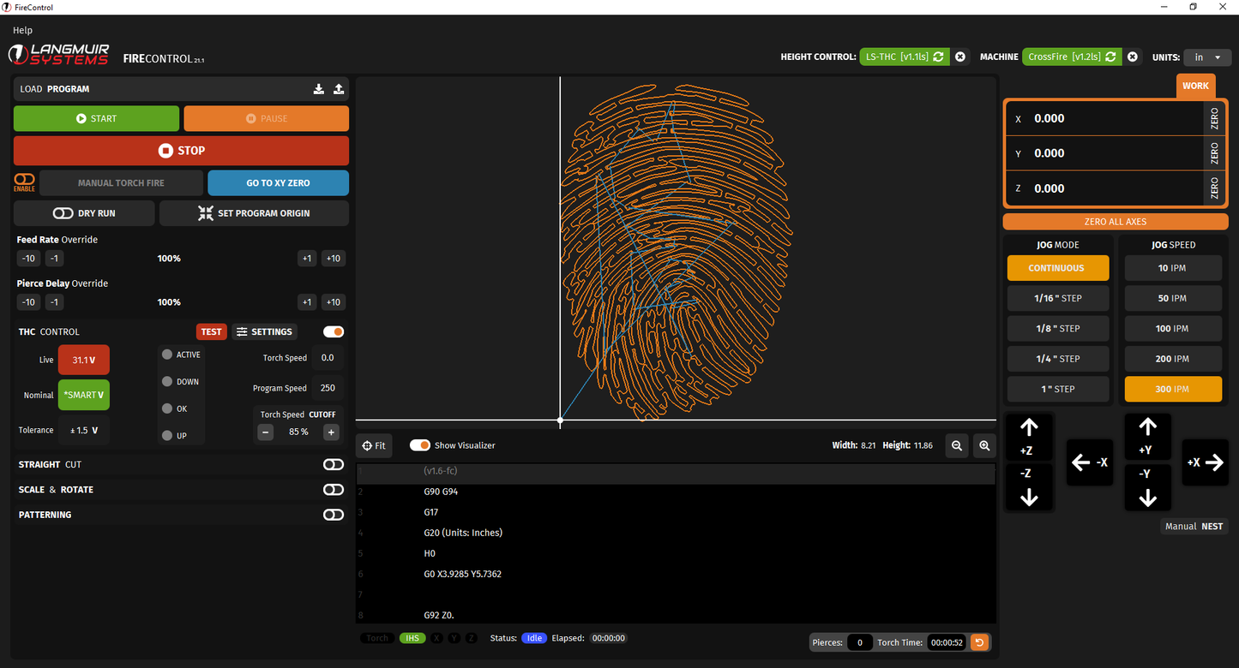Expand the Straight Cut section
The height and width of the screenshot is (668, 1239).
click(x=333, y=464)
